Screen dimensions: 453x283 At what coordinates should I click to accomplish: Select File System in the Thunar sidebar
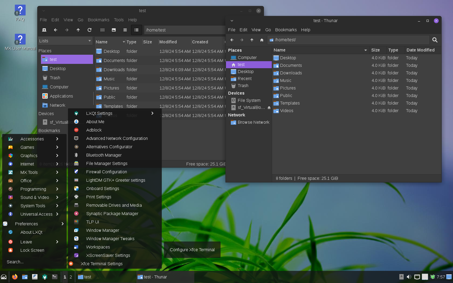(249, 100)
